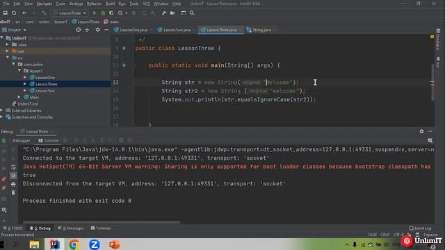Click Locate/Select Opened File target icon

[x=79, y=30]
